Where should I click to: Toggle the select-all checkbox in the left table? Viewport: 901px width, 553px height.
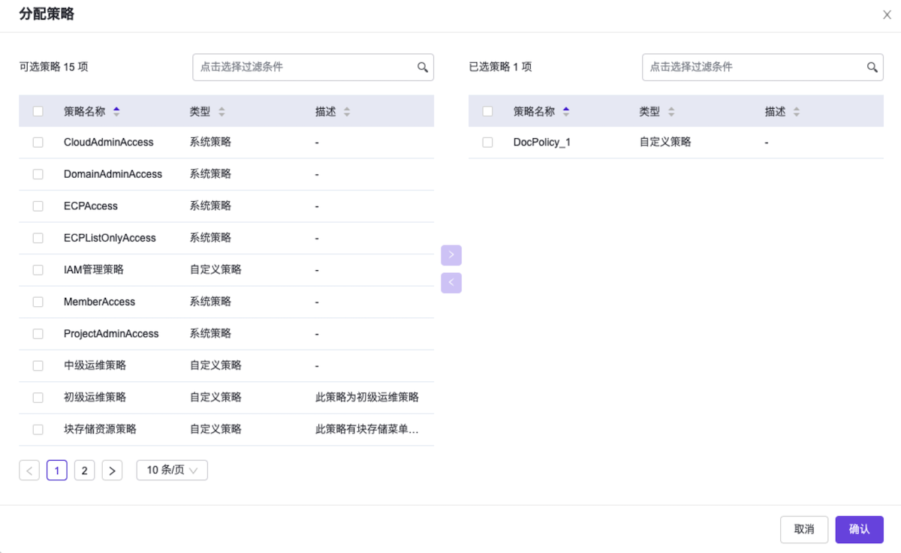click(38, 110)
